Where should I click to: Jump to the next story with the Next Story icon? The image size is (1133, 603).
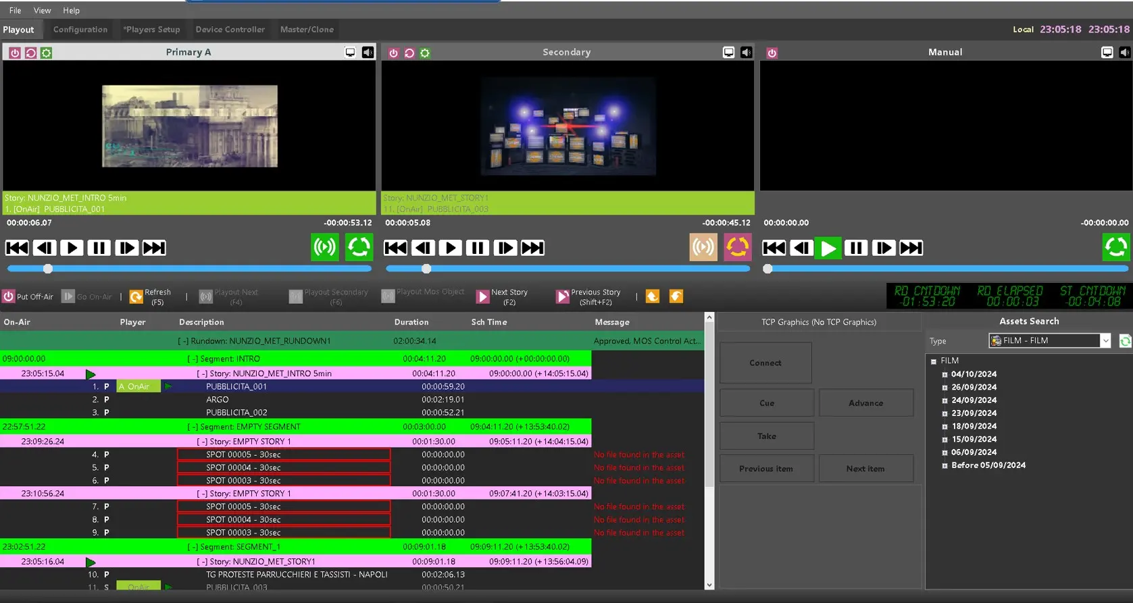point(482,296)
